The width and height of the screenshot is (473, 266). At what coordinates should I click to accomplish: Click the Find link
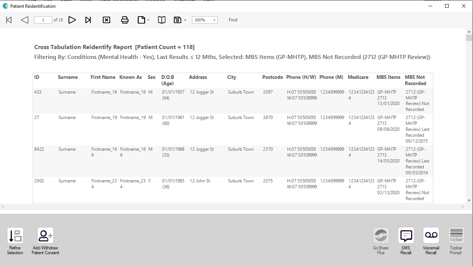click(233, 20)
